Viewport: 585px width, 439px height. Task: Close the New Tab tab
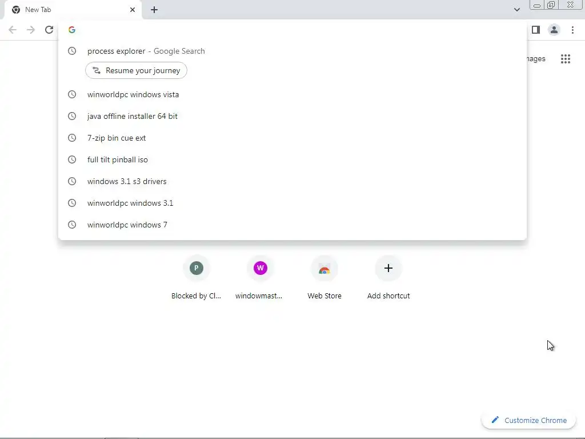point(133,10)
